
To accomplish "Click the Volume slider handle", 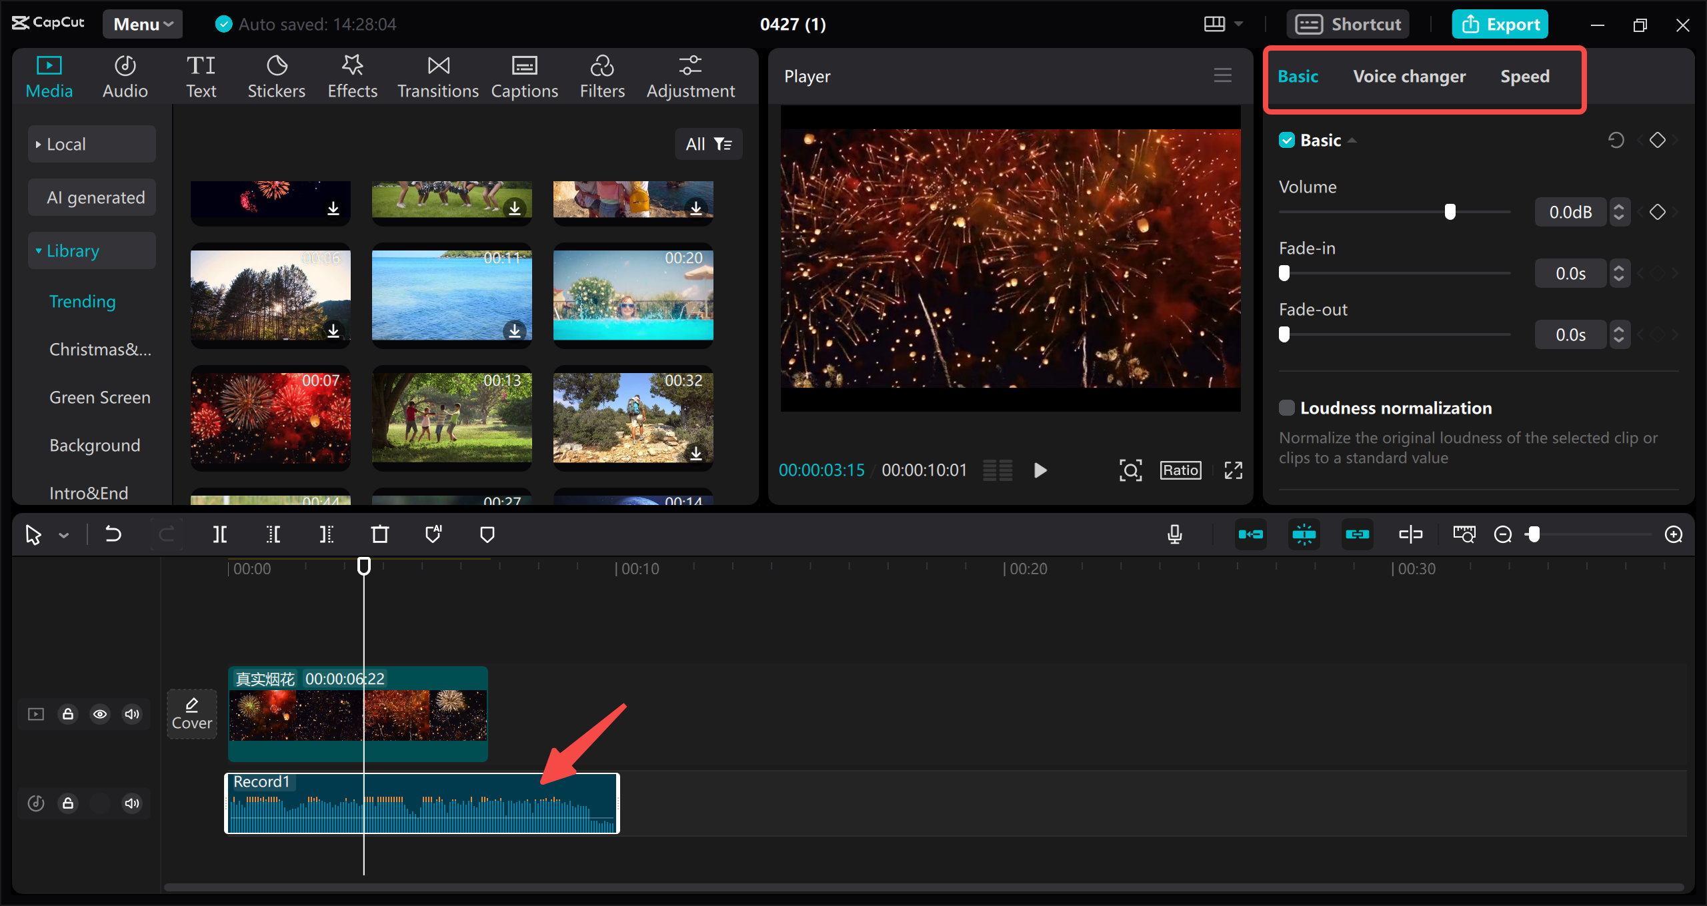I will coord(1450,212).
